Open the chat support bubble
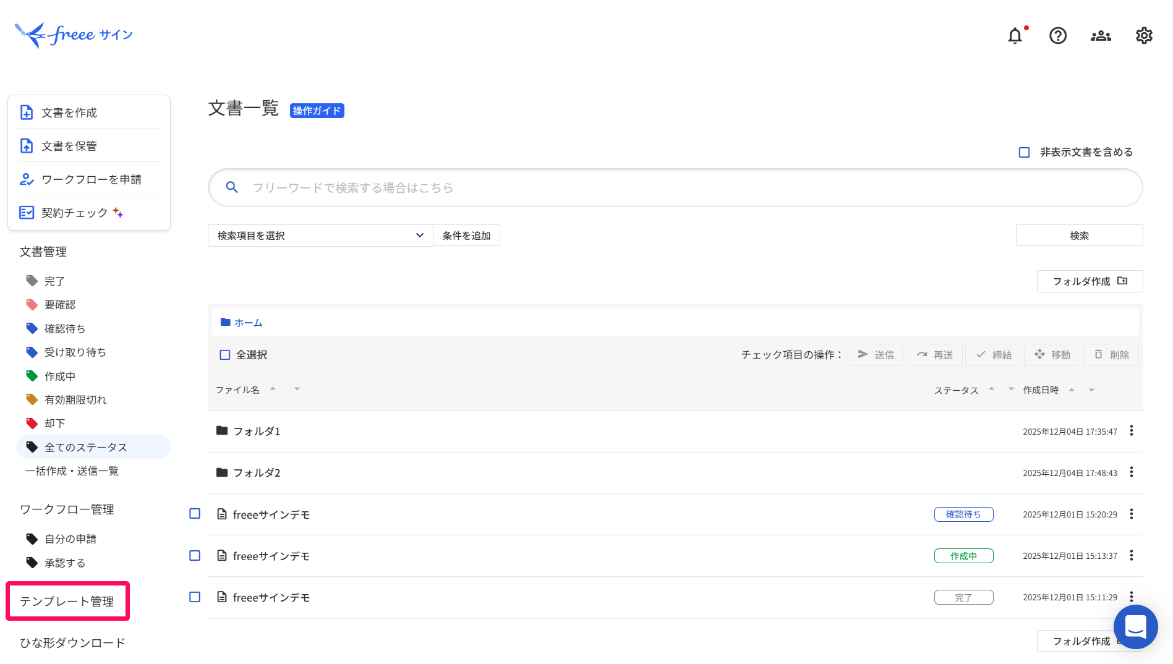The height and width of the screenshot is (664, 1173). click(1135, 626)
